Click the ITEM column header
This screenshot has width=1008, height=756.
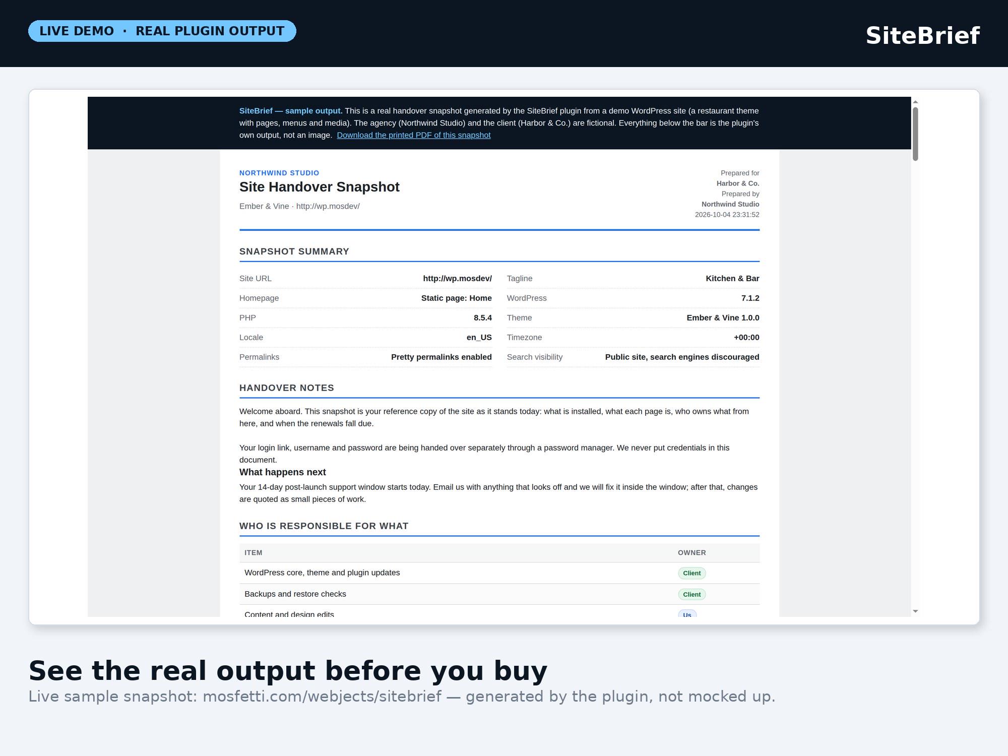(x=254, y=553)
